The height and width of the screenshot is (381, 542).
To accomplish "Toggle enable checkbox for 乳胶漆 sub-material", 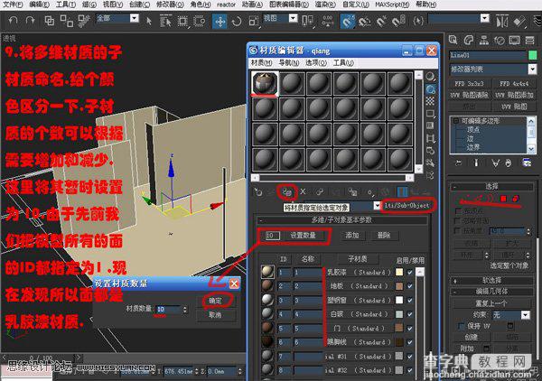I will point(410,273).
